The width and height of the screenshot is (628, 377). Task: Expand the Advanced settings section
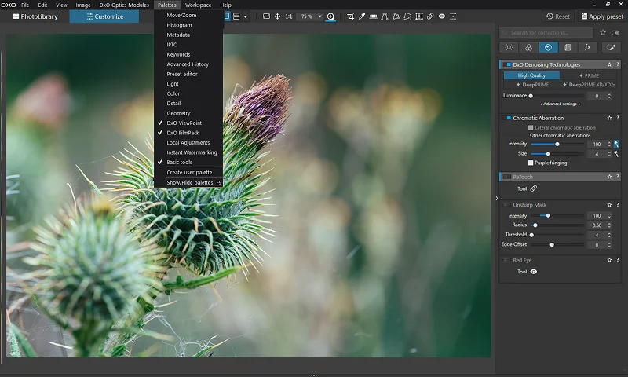click(x=560, y=104)
